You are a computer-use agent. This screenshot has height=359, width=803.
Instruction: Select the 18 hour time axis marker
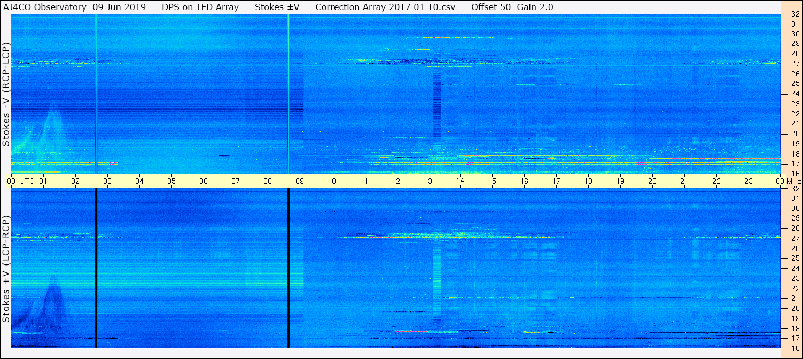[x=588, y=181]
